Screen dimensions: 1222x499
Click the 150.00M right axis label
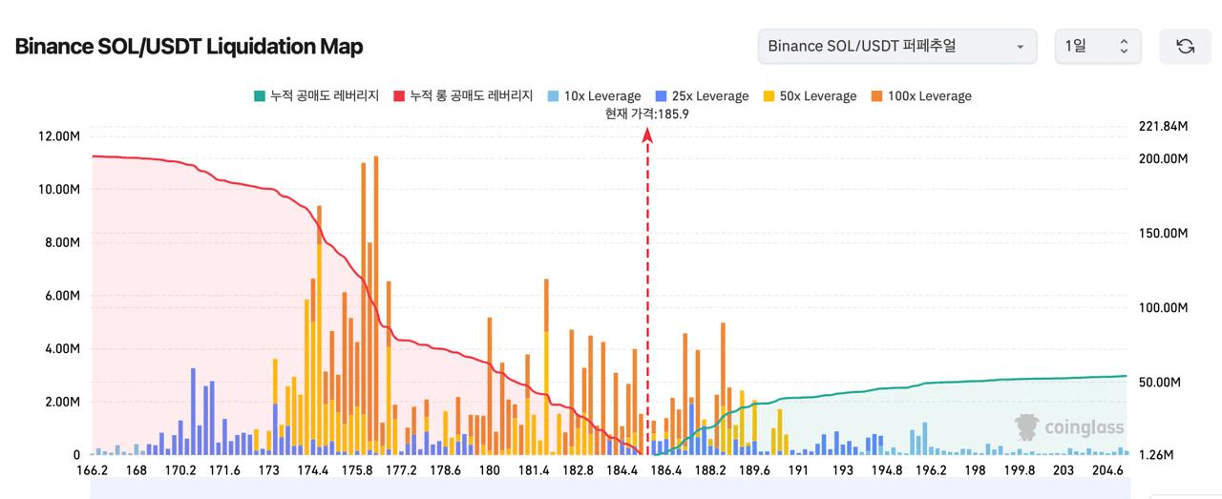[x=1164, y=233]
